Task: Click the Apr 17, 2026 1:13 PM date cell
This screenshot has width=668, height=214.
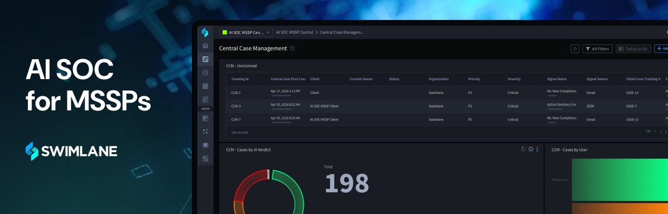Action: [285, 91]
